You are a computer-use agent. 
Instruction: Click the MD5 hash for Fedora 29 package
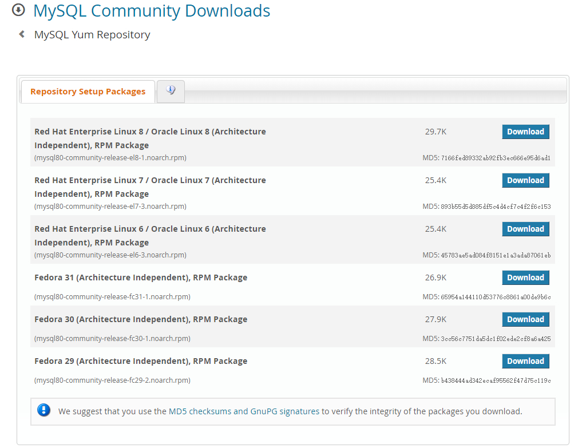pos(486,380)
